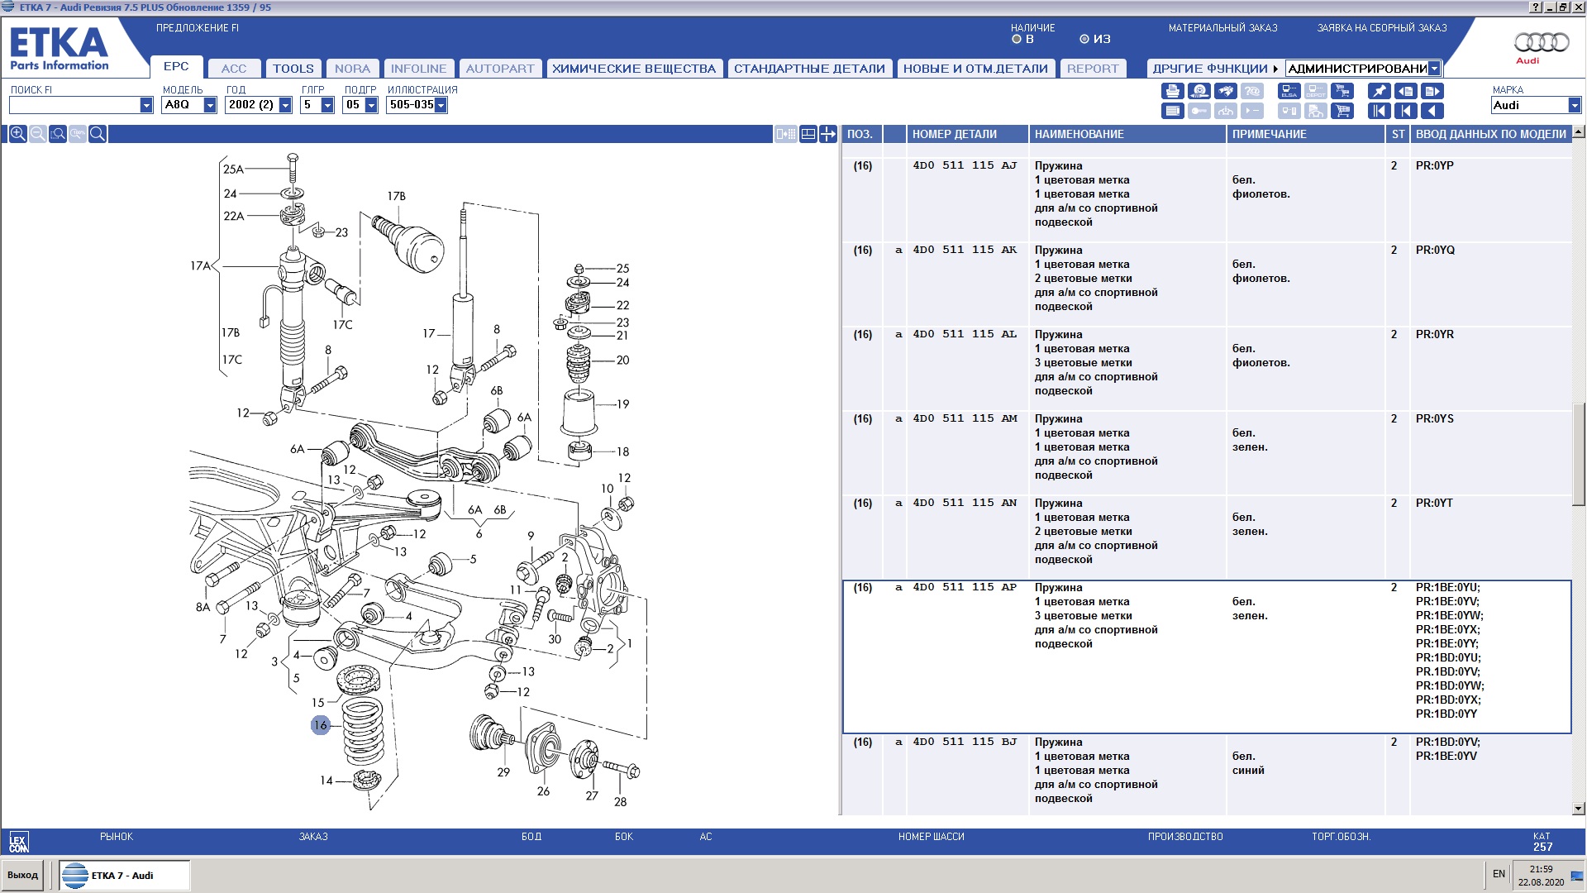Open the single shopping cart icon

tap(1342, 111)
